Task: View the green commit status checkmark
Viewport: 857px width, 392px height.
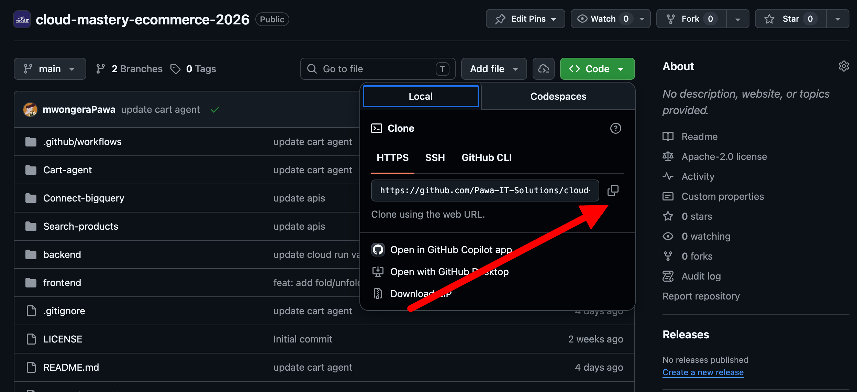Action: pos(215,109)
